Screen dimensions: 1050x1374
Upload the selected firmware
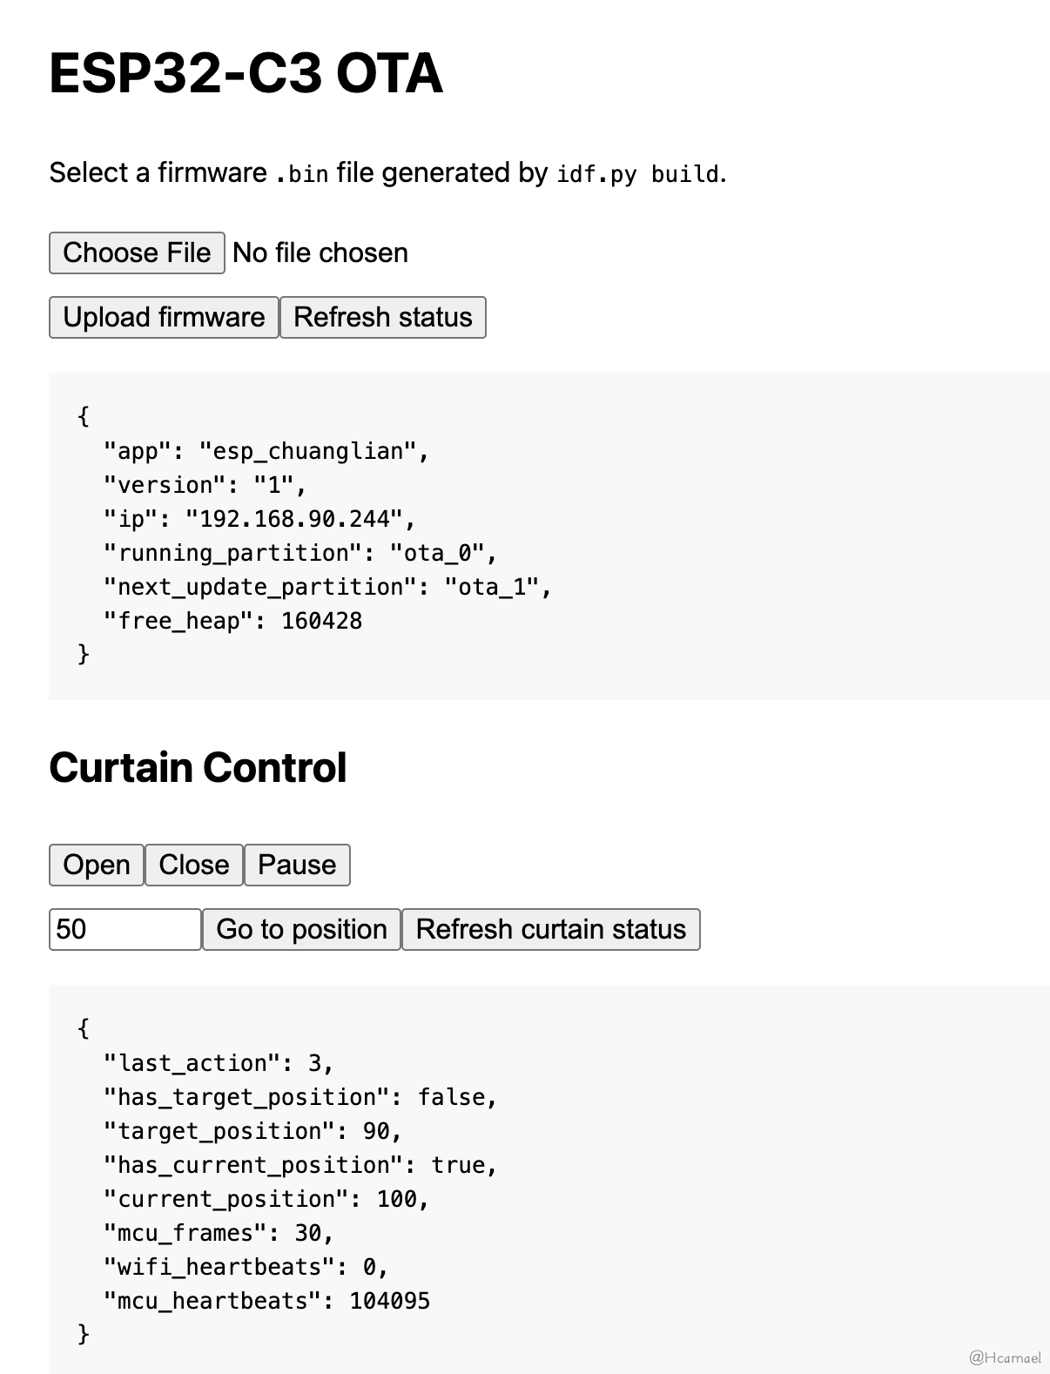click(x=164, y=317)
